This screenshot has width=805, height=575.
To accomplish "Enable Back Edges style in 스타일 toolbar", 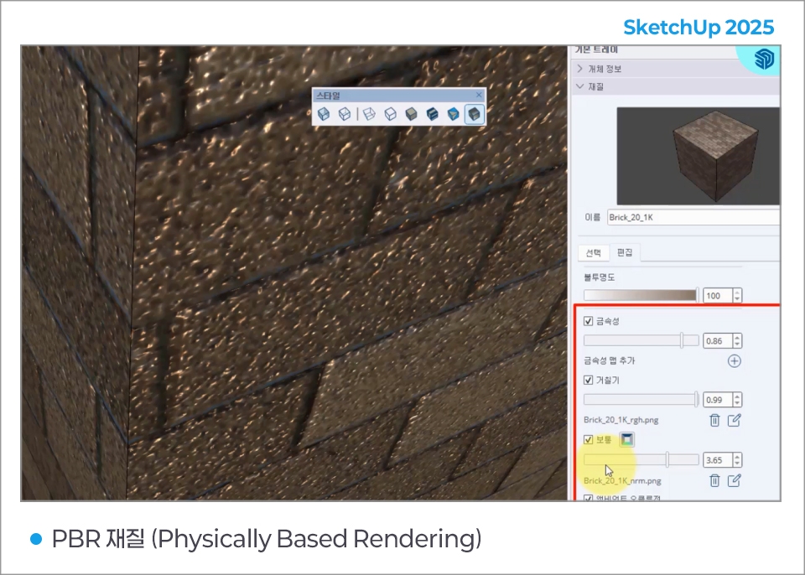I will click(x=345, y=114).
